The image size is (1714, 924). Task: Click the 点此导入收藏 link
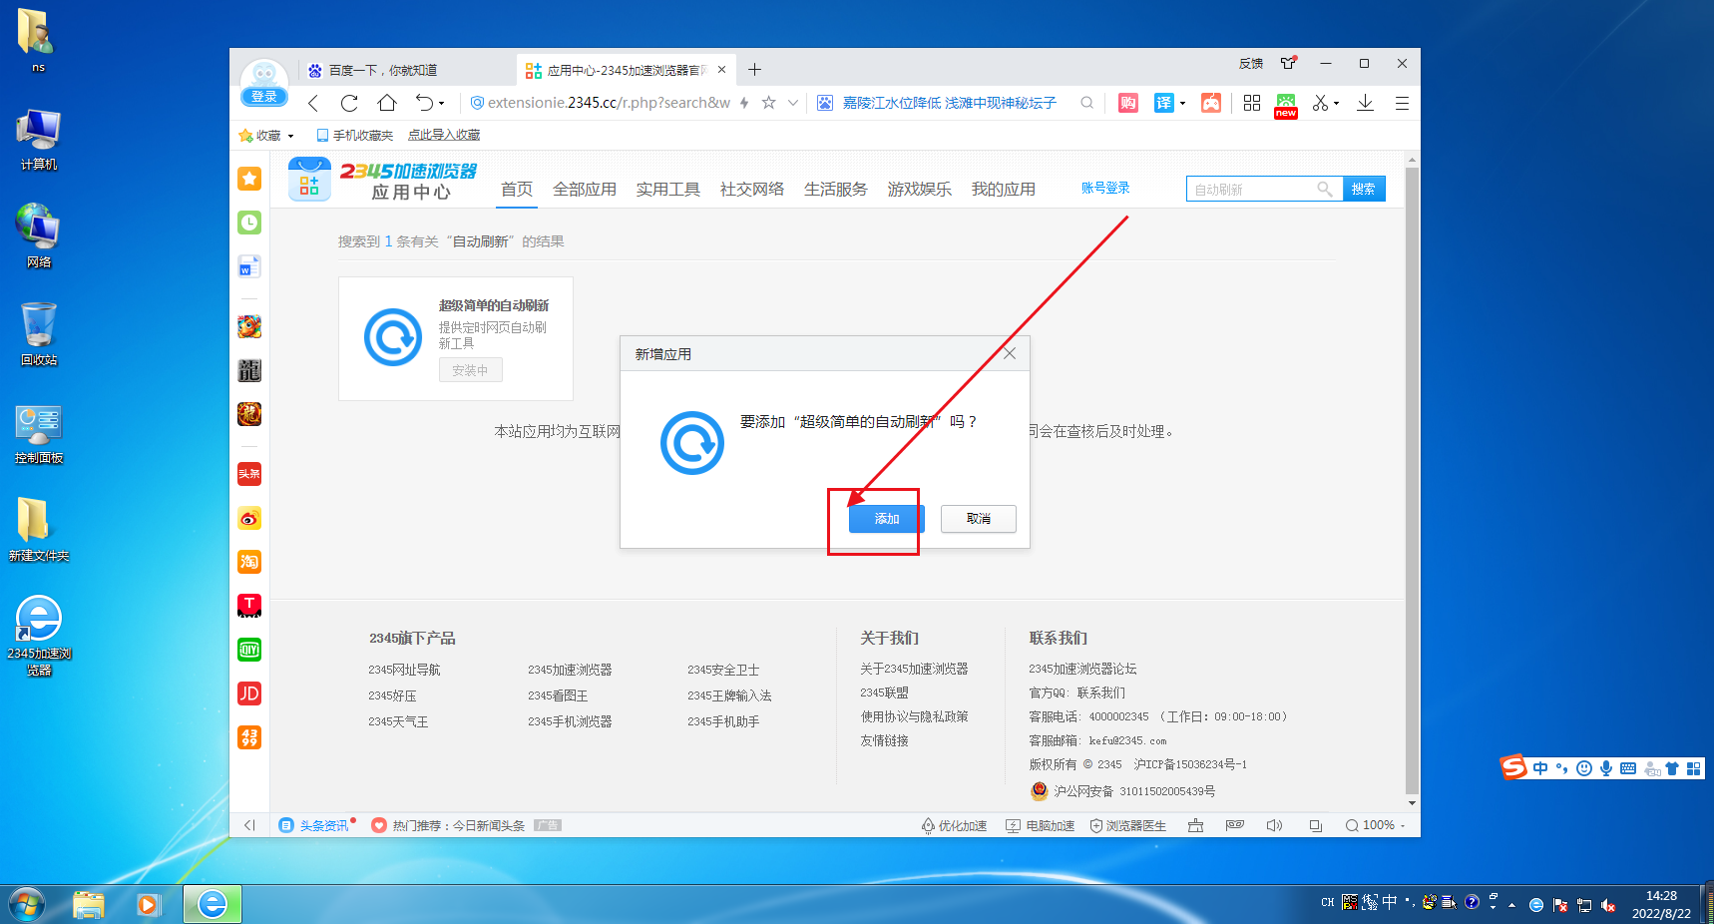pyautogui.click(x=444, y=135)
